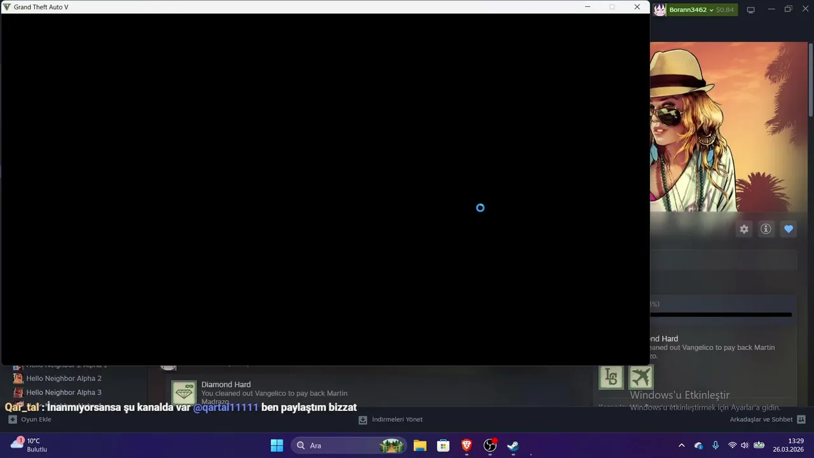Open the weather widget showing 10°C Bulutlu
Viewport: 814px width, 458px height.
pos(30,445)
